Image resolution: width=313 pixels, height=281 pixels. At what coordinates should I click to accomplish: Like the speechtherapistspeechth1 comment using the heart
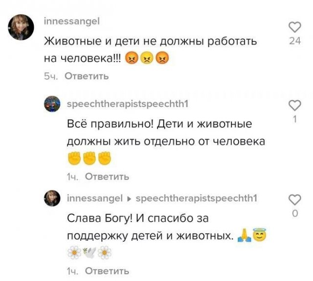click(294, 105)
